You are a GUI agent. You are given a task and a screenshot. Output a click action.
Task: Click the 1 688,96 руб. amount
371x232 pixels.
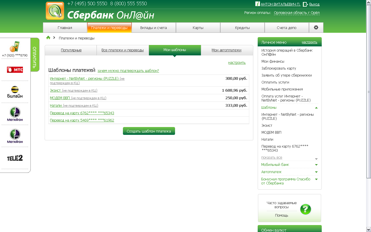coord(234,90)
